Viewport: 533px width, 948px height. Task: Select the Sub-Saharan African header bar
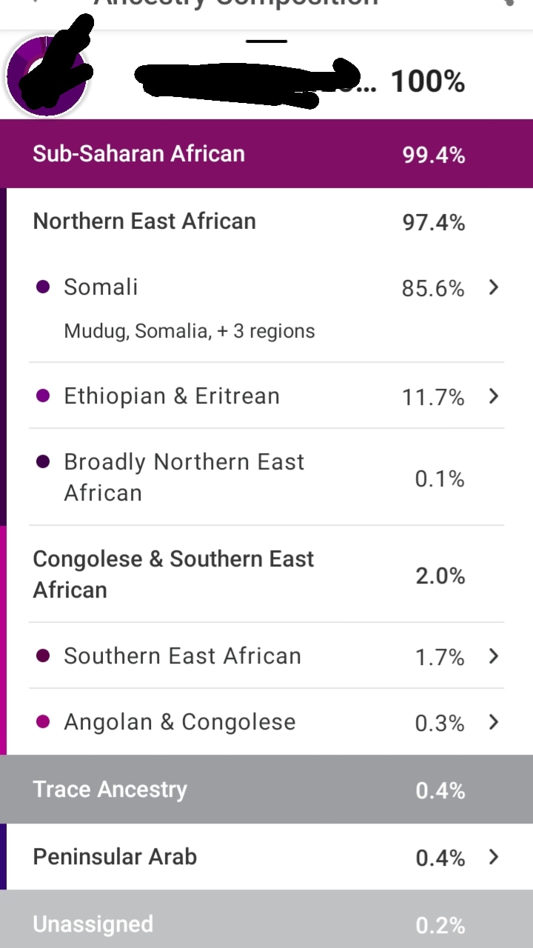[x=266, y=154]
